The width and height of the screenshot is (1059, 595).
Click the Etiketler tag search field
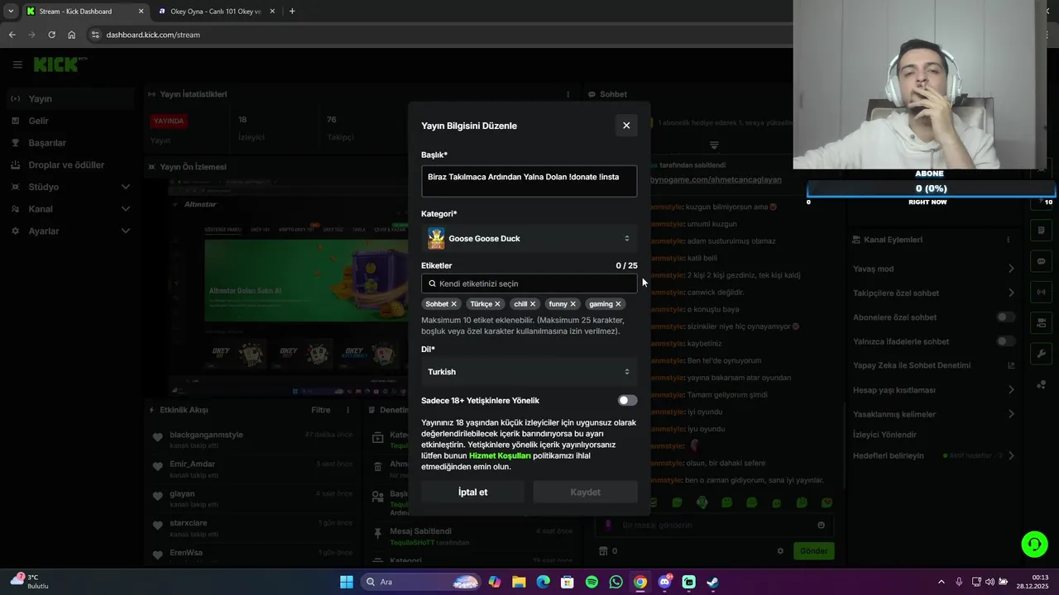point(529,283)
